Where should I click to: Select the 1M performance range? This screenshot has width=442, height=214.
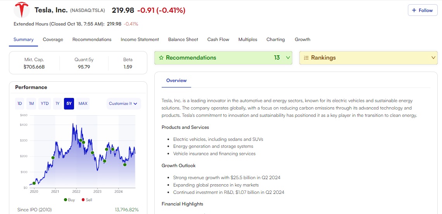point(31,103)
